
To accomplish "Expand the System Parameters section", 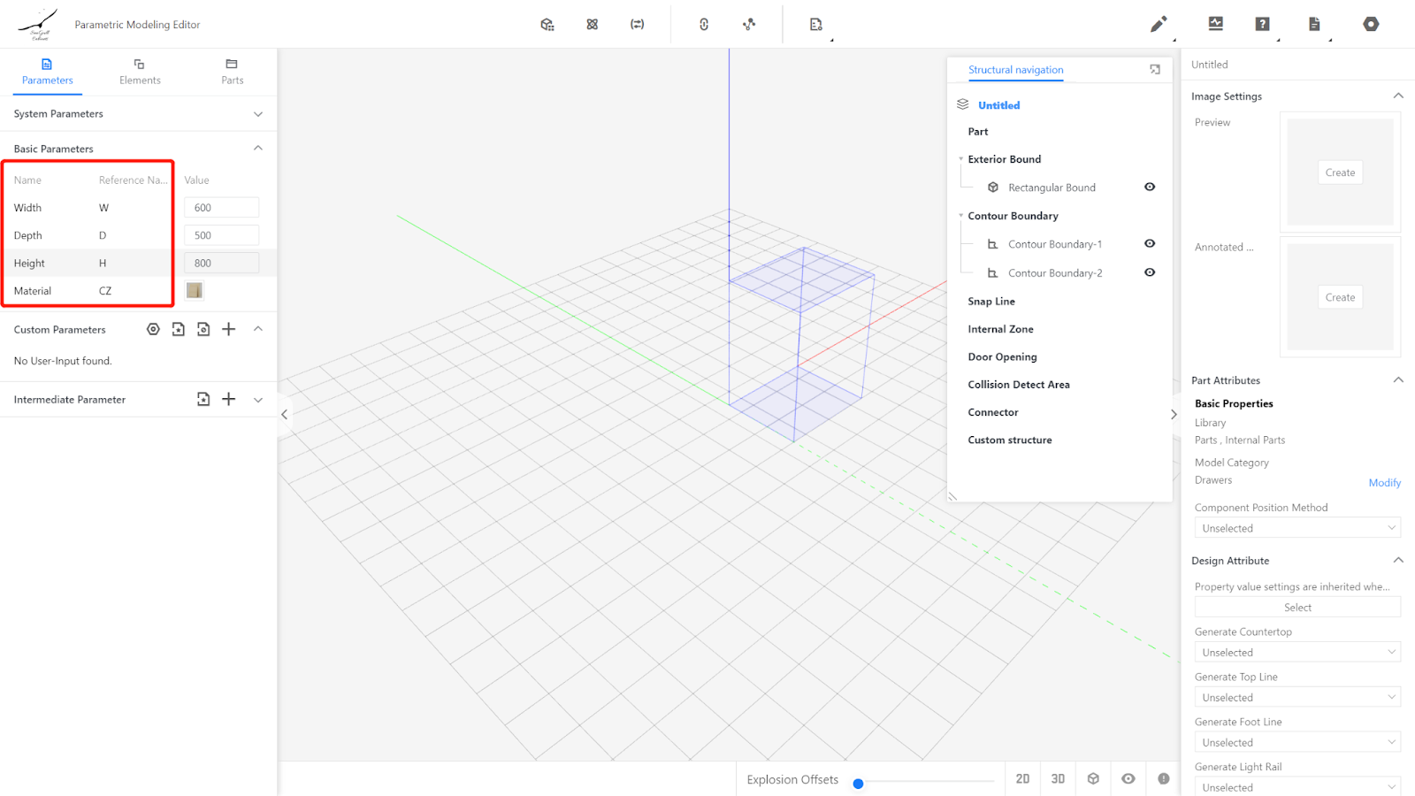I will [258, 114].
